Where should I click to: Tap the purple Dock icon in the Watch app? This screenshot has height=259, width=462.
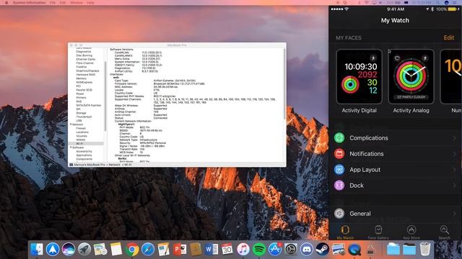(x=339, y=186)
